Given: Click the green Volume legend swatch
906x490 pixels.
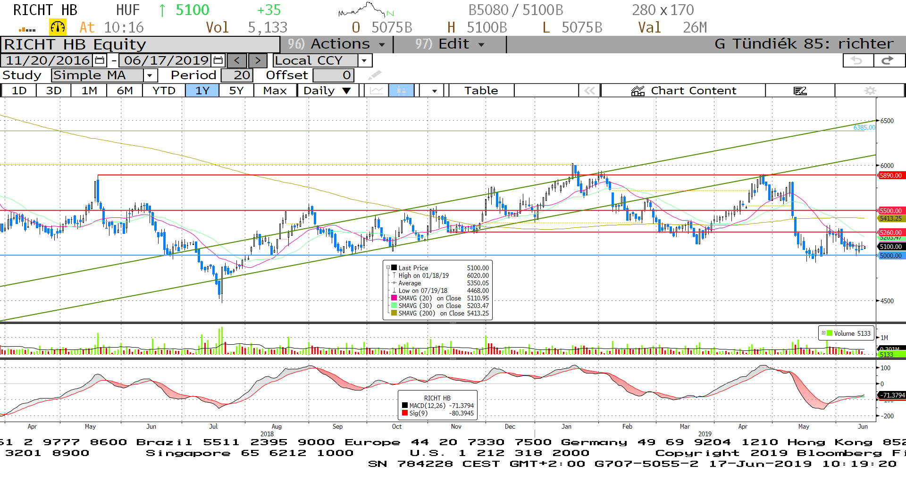Looking at the screenshot, I should 830,333.
